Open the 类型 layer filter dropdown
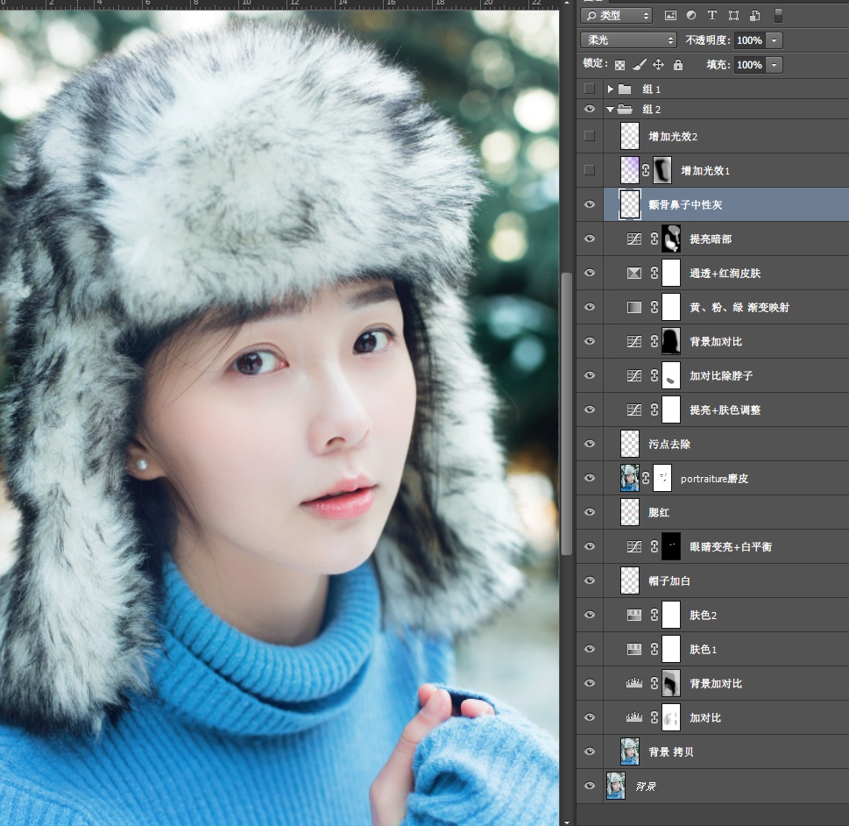Screen dimensions: 849x826 [x=616, y=15]
